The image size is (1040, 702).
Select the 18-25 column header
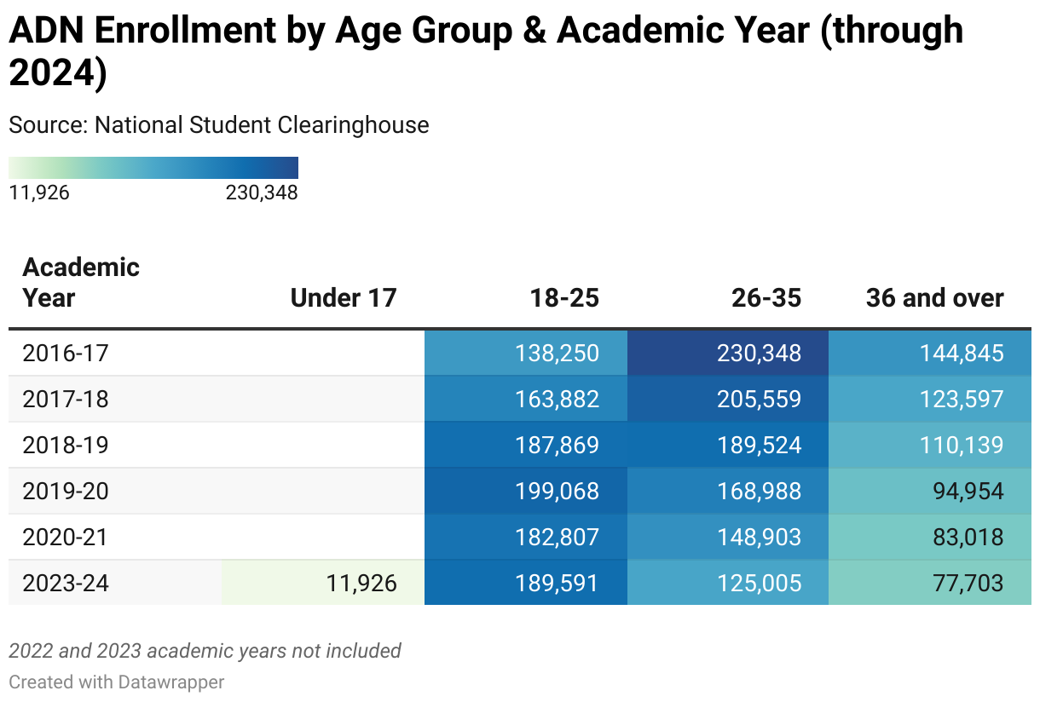pos(564,298)
